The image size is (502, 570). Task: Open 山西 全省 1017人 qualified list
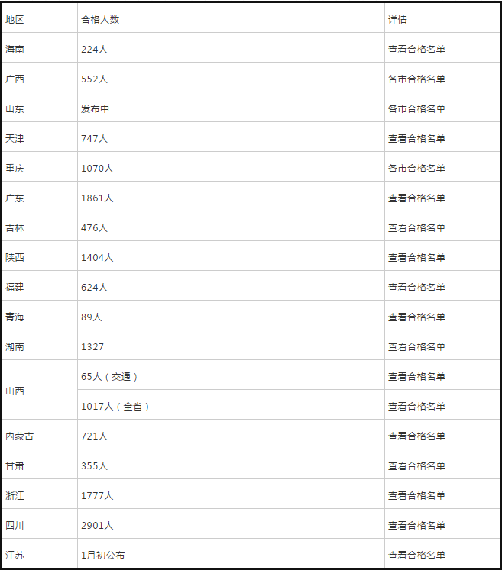(416, 407)
